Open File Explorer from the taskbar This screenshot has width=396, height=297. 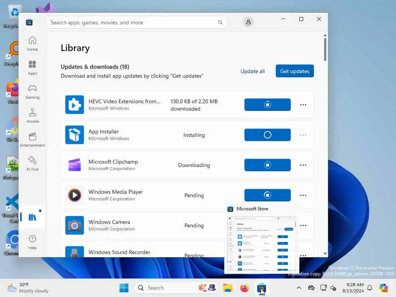tap(227, 288)
